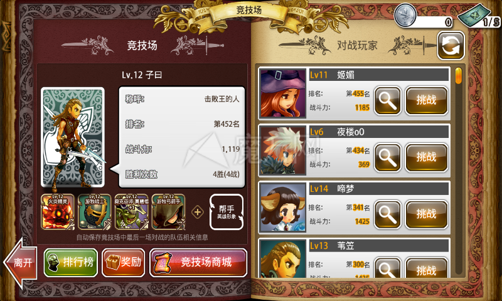Viewport: 502px width, 301px height.
Task: Tap the main character portrait card
Action: [x=73, y=137]
